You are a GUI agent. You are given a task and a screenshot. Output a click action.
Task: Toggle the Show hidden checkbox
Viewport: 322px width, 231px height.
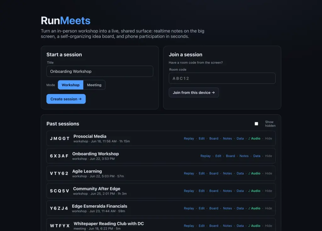point(256,124)
